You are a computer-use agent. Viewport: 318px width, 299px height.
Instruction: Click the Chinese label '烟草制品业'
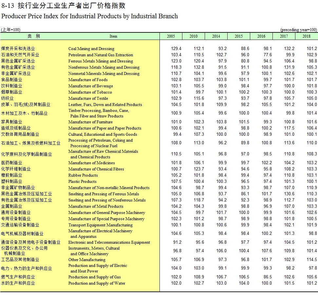(11, 92)
